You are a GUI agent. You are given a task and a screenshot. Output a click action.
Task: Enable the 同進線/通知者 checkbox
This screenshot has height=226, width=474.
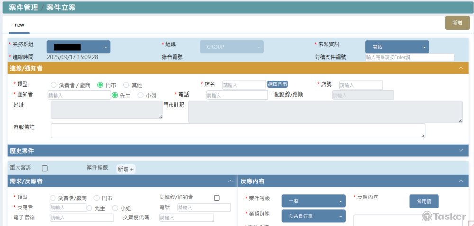(x=217, y=198)
